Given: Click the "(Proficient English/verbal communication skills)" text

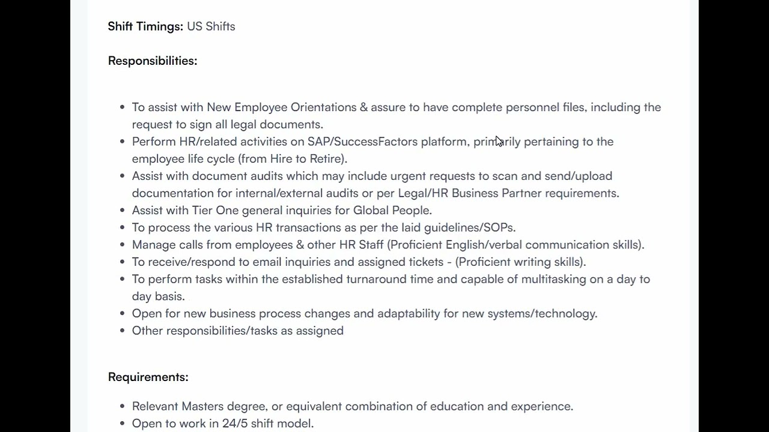Looking at the screenshot, I should coord(515,245).
